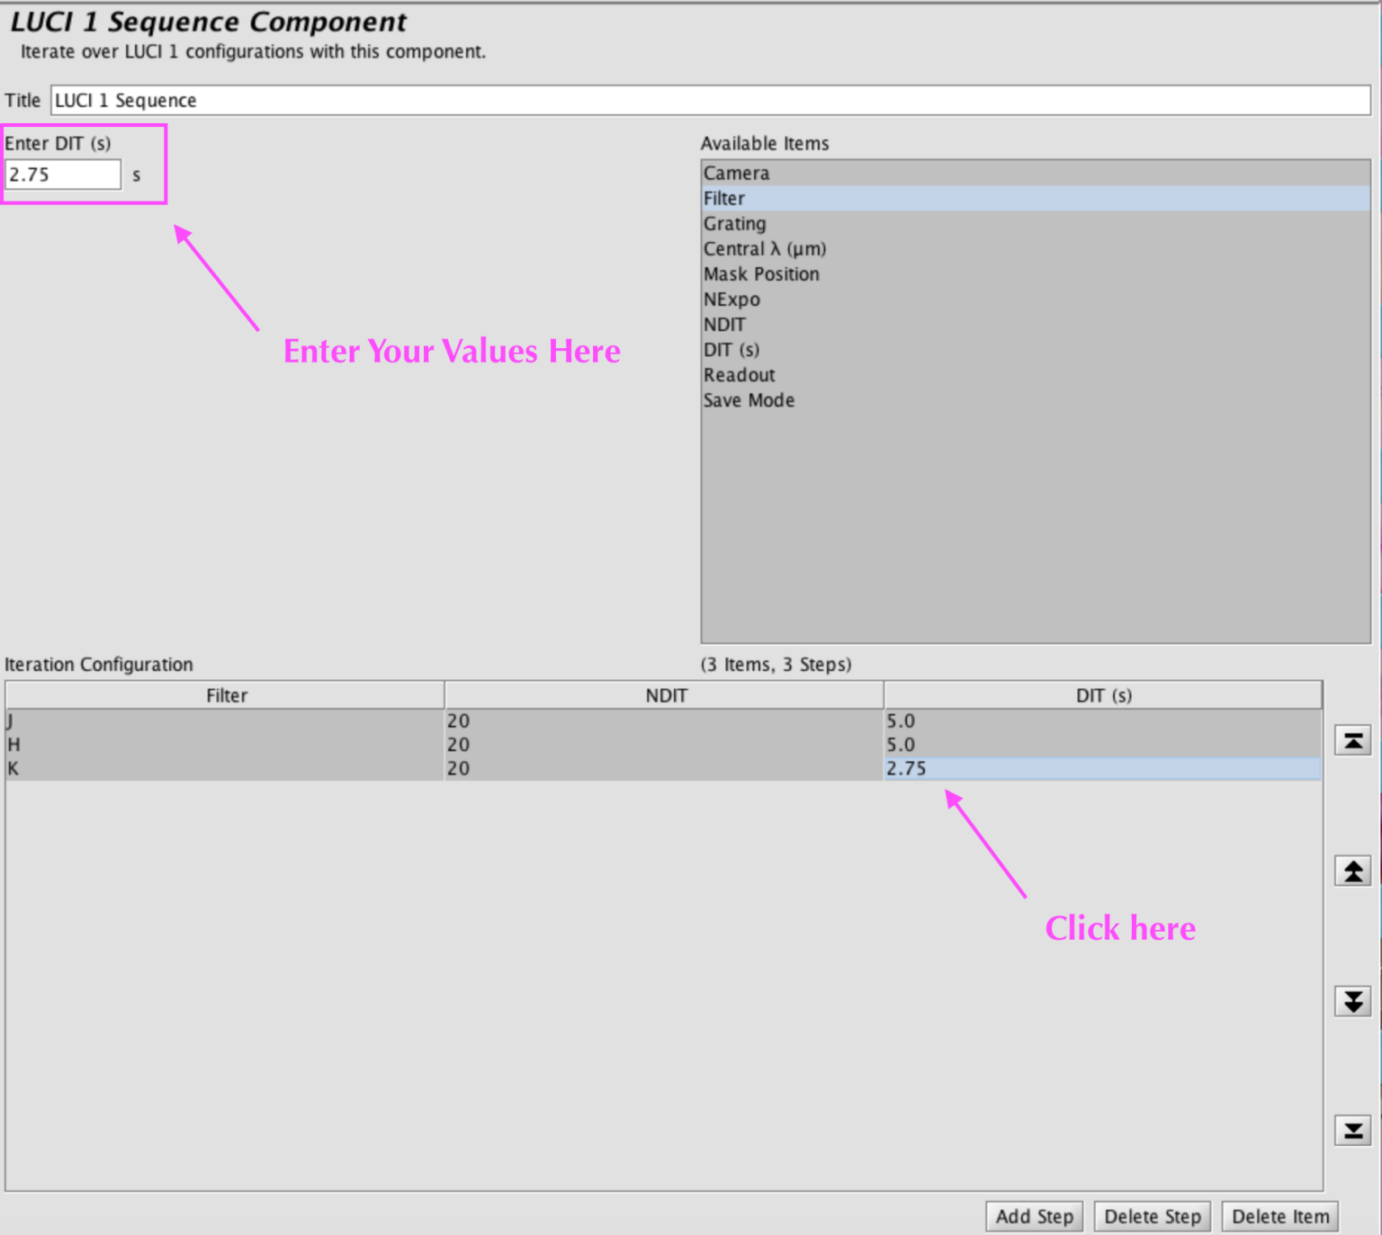Select Save Mode item
1382x1235 pixels.
coord(1036,399)
